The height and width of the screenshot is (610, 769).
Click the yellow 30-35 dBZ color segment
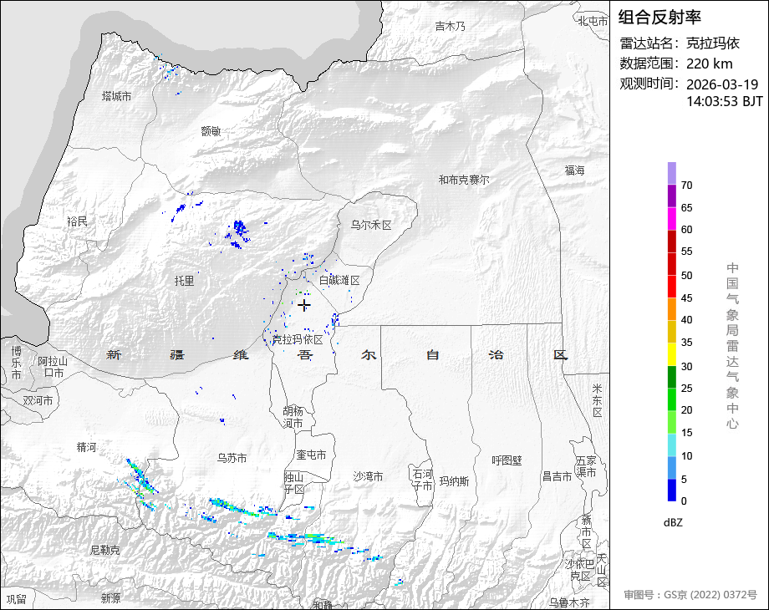coord(672,354)
